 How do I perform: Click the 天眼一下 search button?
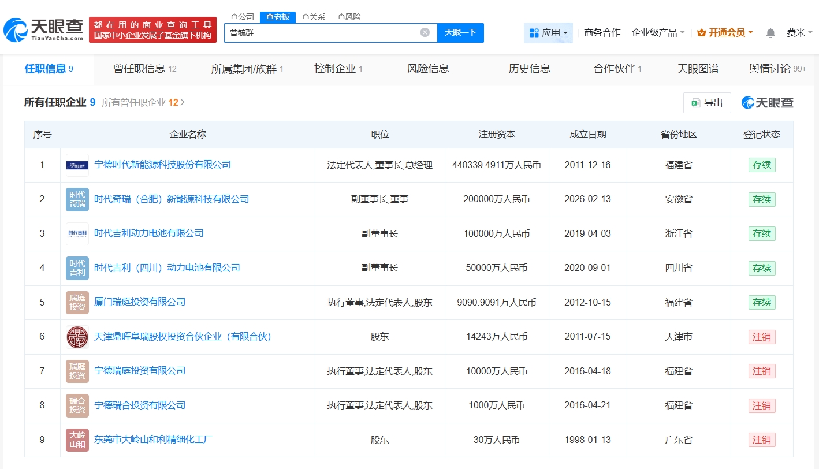pos(460,33)
